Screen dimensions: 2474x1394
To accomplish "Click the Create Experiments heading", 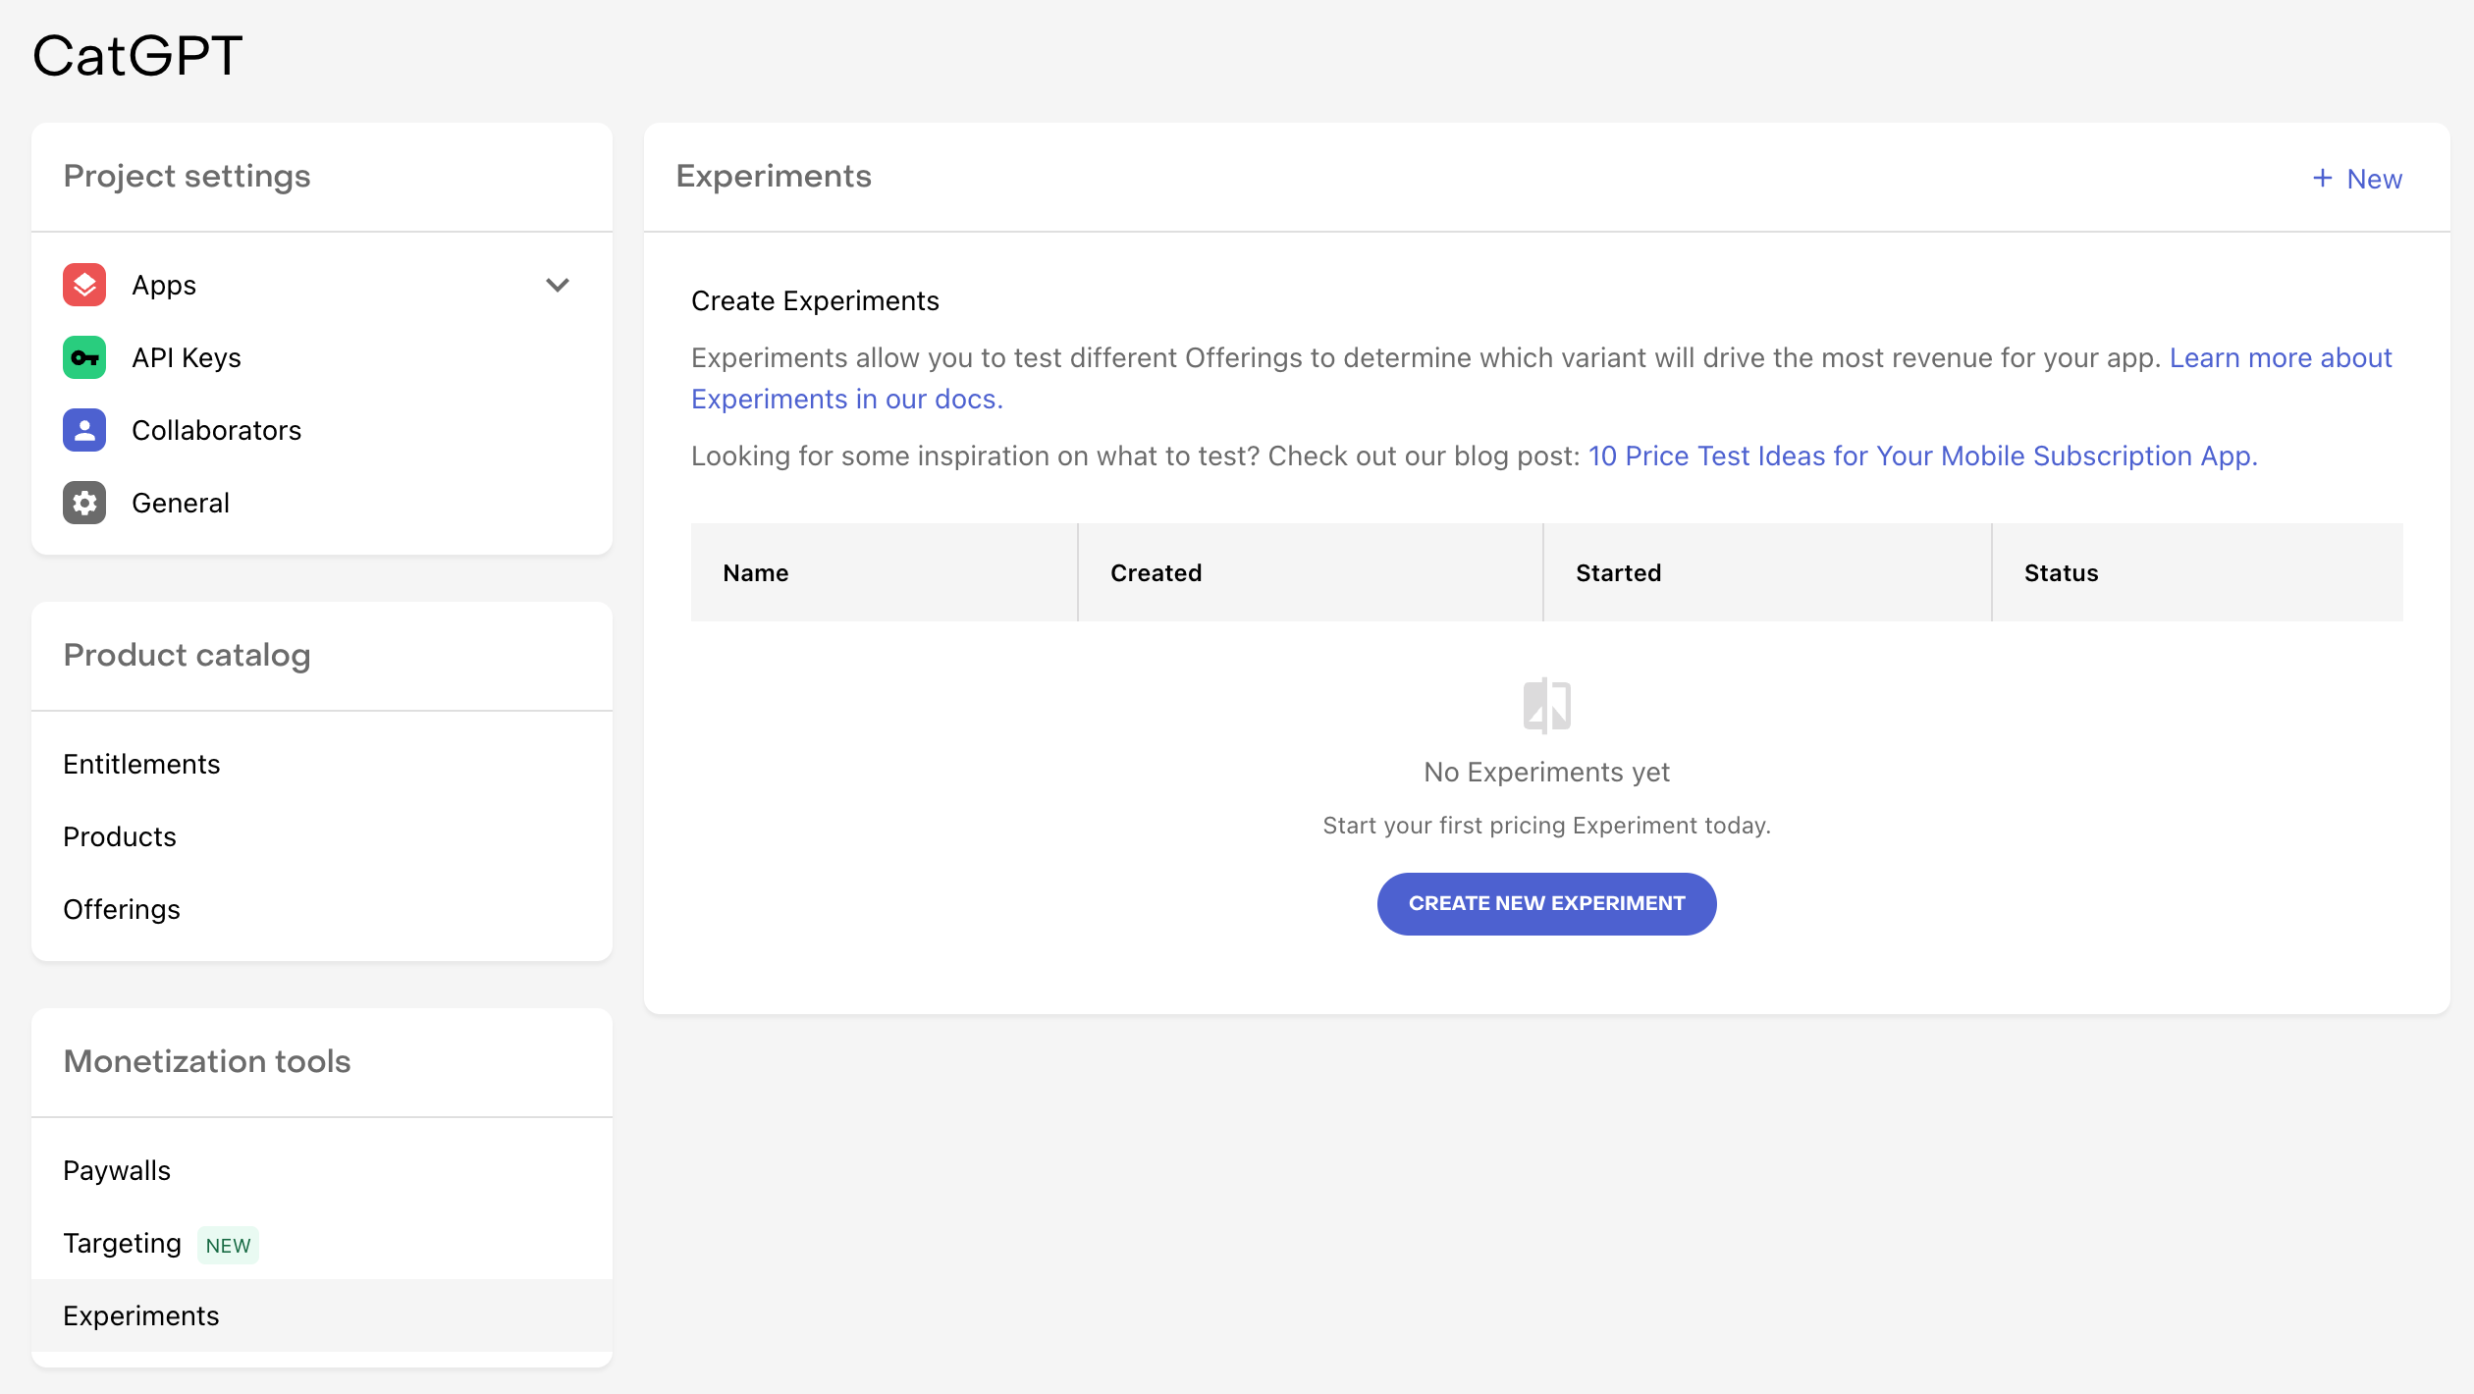I will click(x=815, y=300).
